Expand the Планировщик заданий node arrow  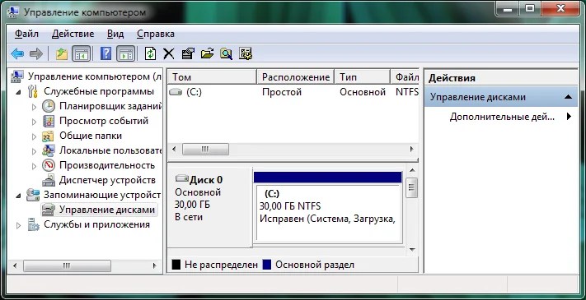click(34, 107)
